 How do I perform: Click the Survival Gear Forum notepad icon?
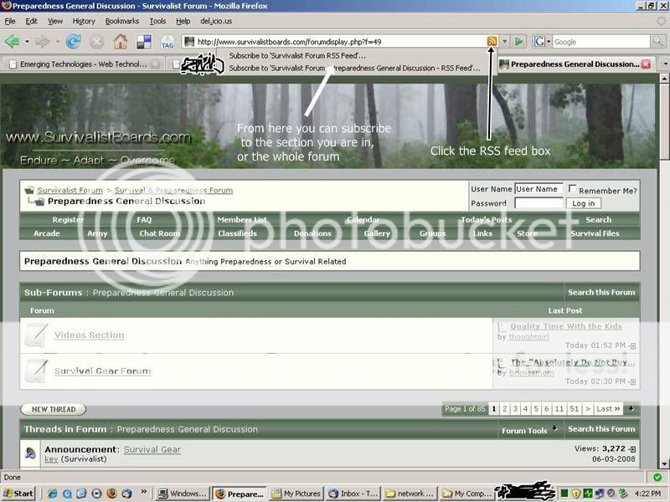(35, 371)
